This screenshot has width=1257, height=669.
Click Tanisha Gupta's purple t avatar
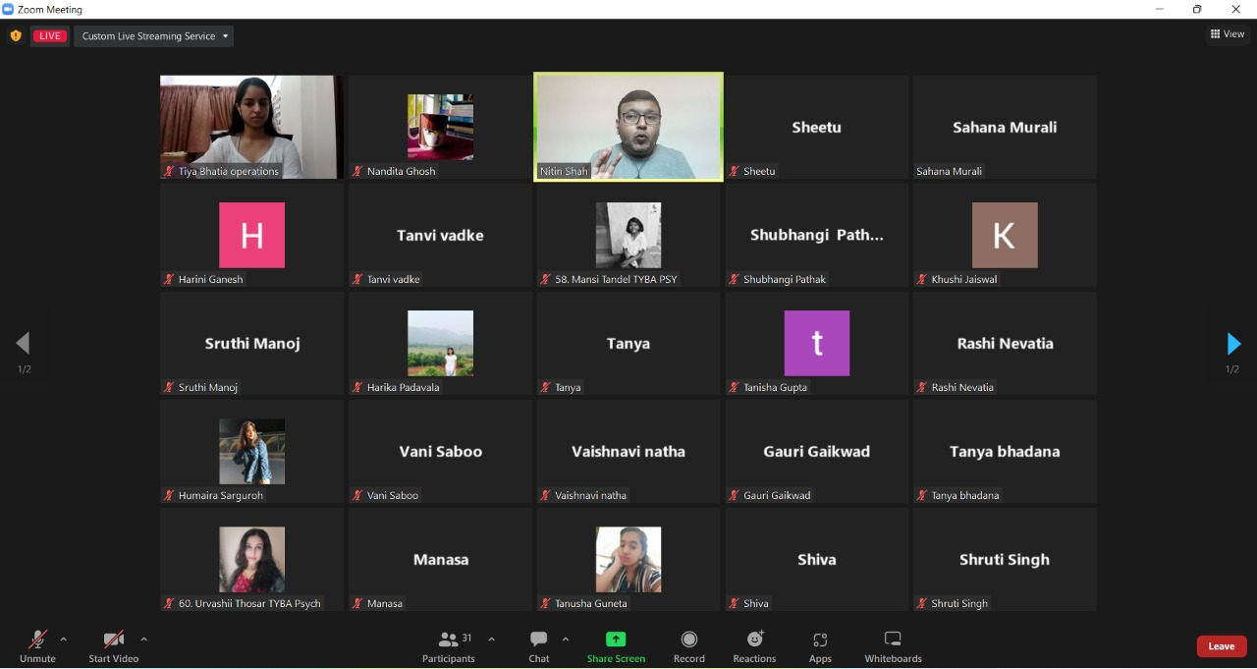[x=817, y=344]
